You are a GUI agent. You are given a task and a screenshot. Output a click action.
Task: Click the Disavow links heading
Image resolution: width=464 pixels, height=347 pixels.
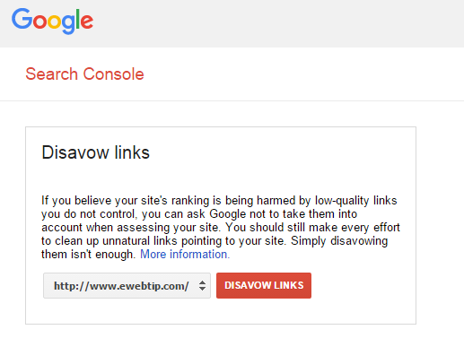(95, 152)
